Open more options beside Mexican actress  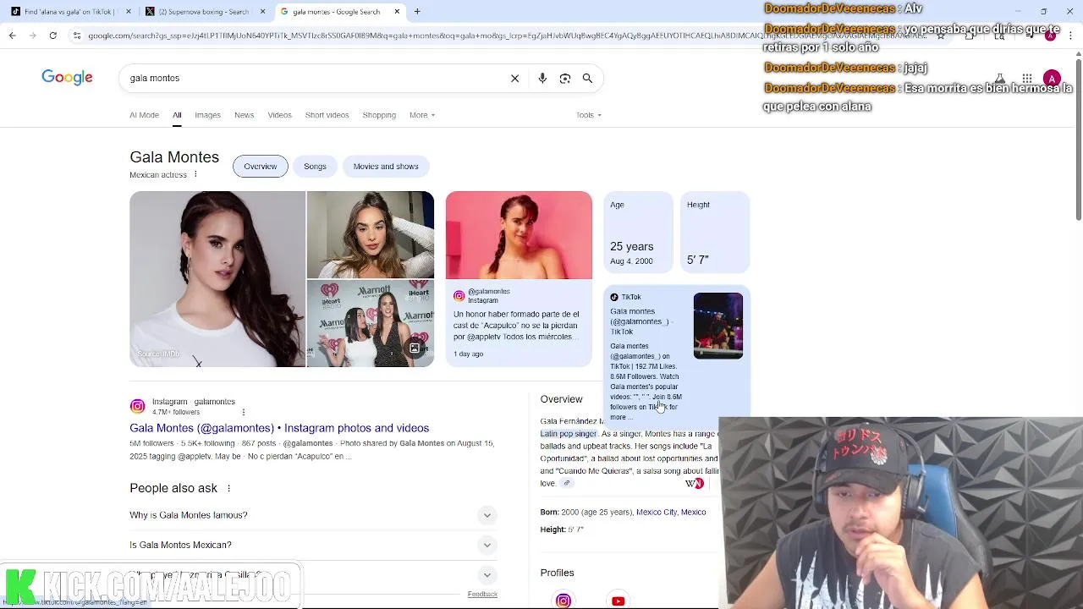coord(195,174)
